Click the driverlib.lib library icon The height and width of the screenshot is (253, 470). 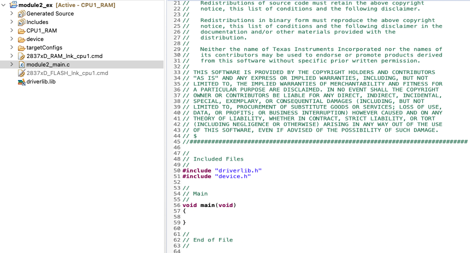pyautogui.click(x=21, y=81)
